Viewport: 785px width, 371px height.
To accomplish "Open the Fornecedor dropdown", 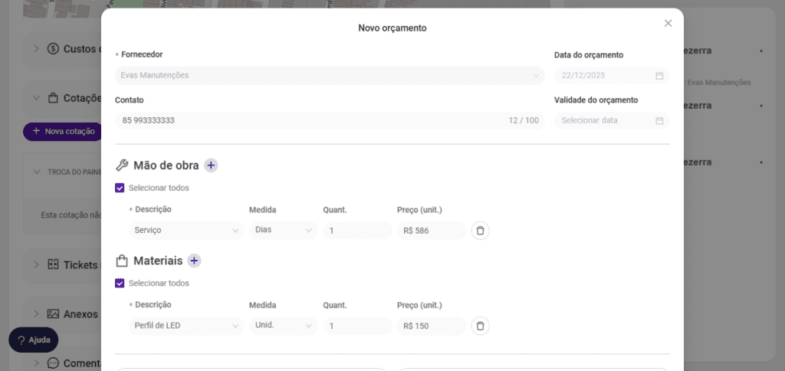I will (x=330, y=76).
